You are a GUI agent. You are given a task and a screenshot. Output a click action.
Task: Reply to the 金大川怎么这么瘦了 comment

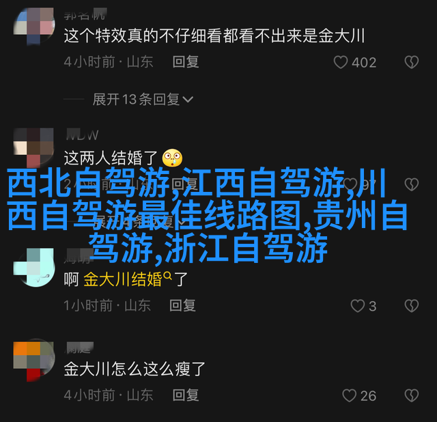coord(185,395)
